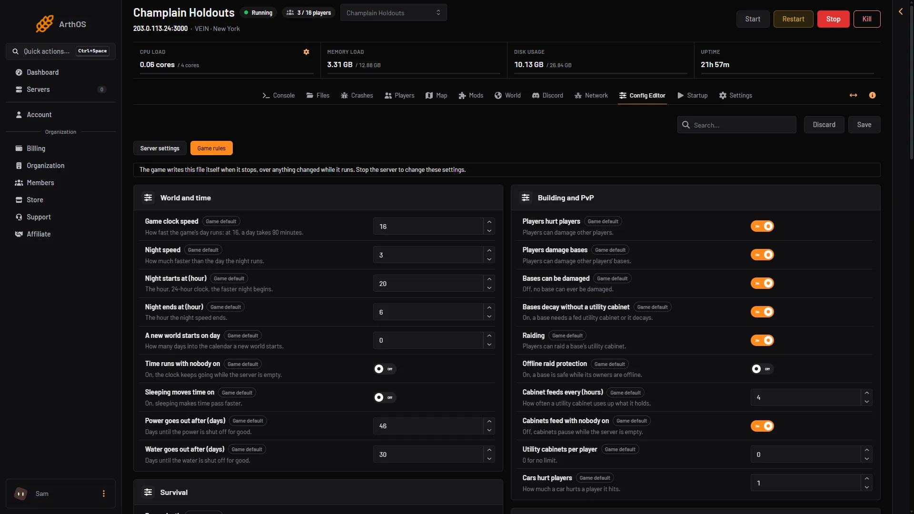Open Organization settings in sidebar
Viewport: 914px width, 514px height.
coord(60,166)
